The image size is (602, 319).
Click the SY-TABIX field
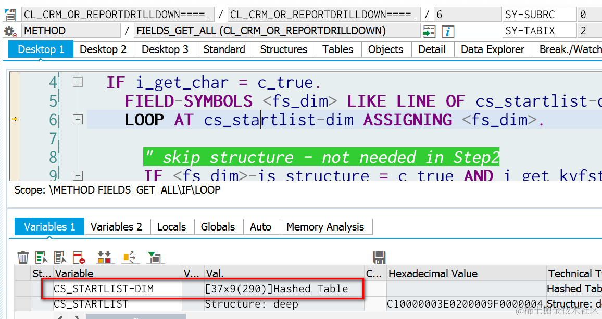[540, 31]
